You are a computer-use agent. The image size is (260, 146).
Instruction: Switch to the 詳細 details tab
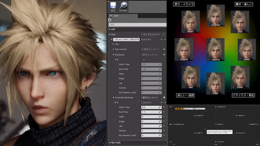(x=123, y=16)
